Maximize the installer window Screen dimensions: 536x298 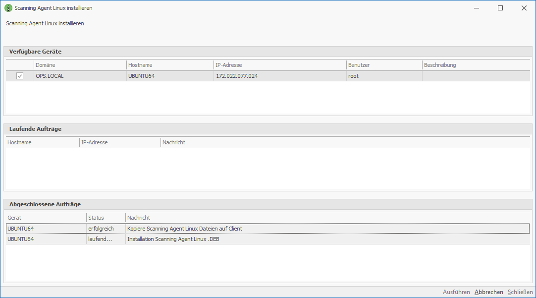[500, 8]
